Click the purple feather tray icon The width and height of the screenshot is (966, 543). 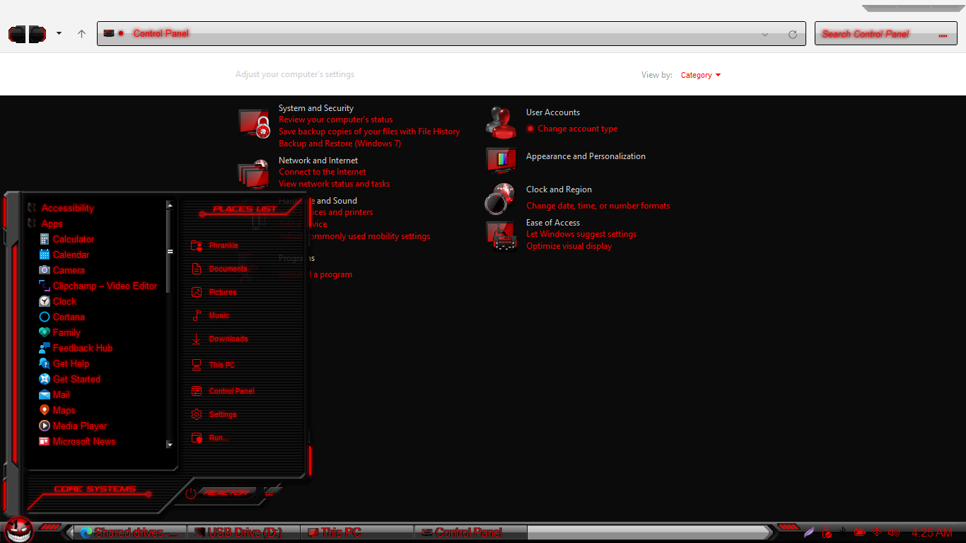[x=809, y=532]
